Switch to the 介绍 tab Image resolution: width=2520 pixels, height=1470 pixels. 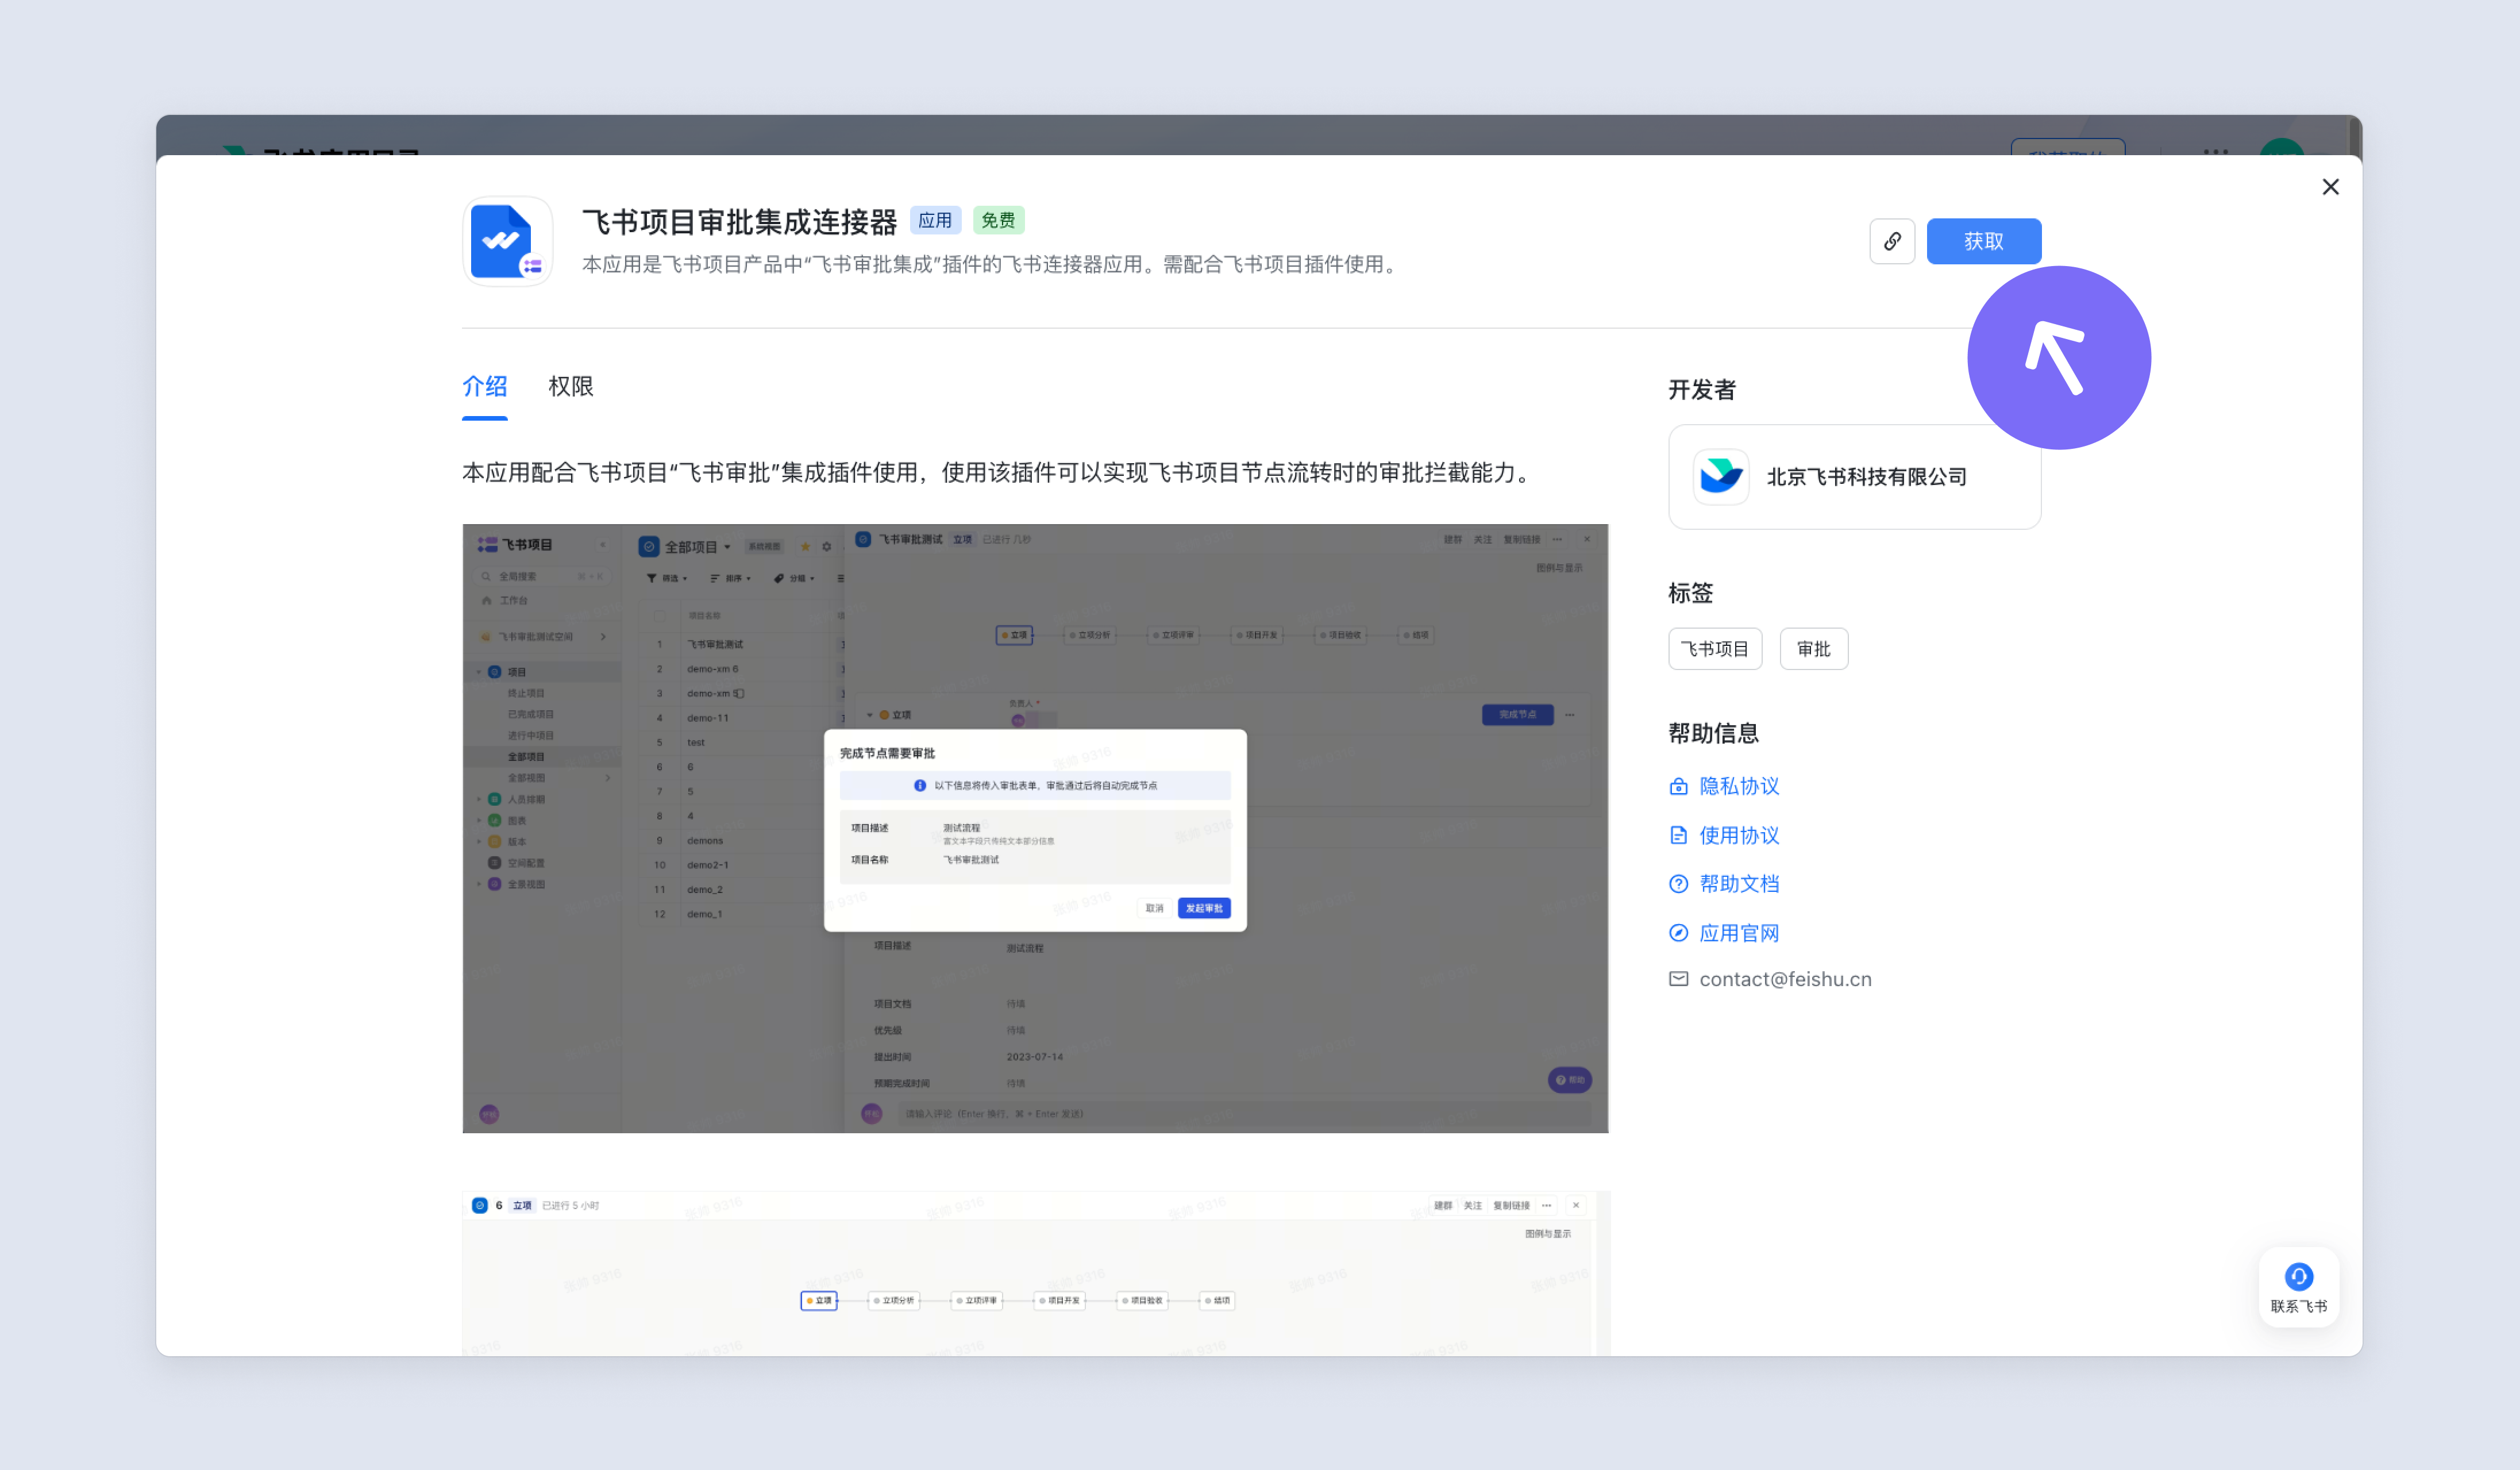point(485,386)
